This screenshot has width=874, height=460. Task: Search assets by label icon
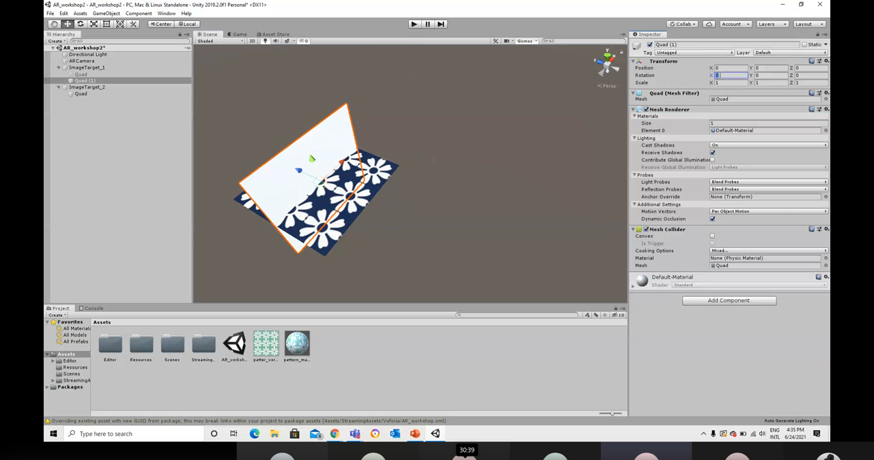(596, 315)
